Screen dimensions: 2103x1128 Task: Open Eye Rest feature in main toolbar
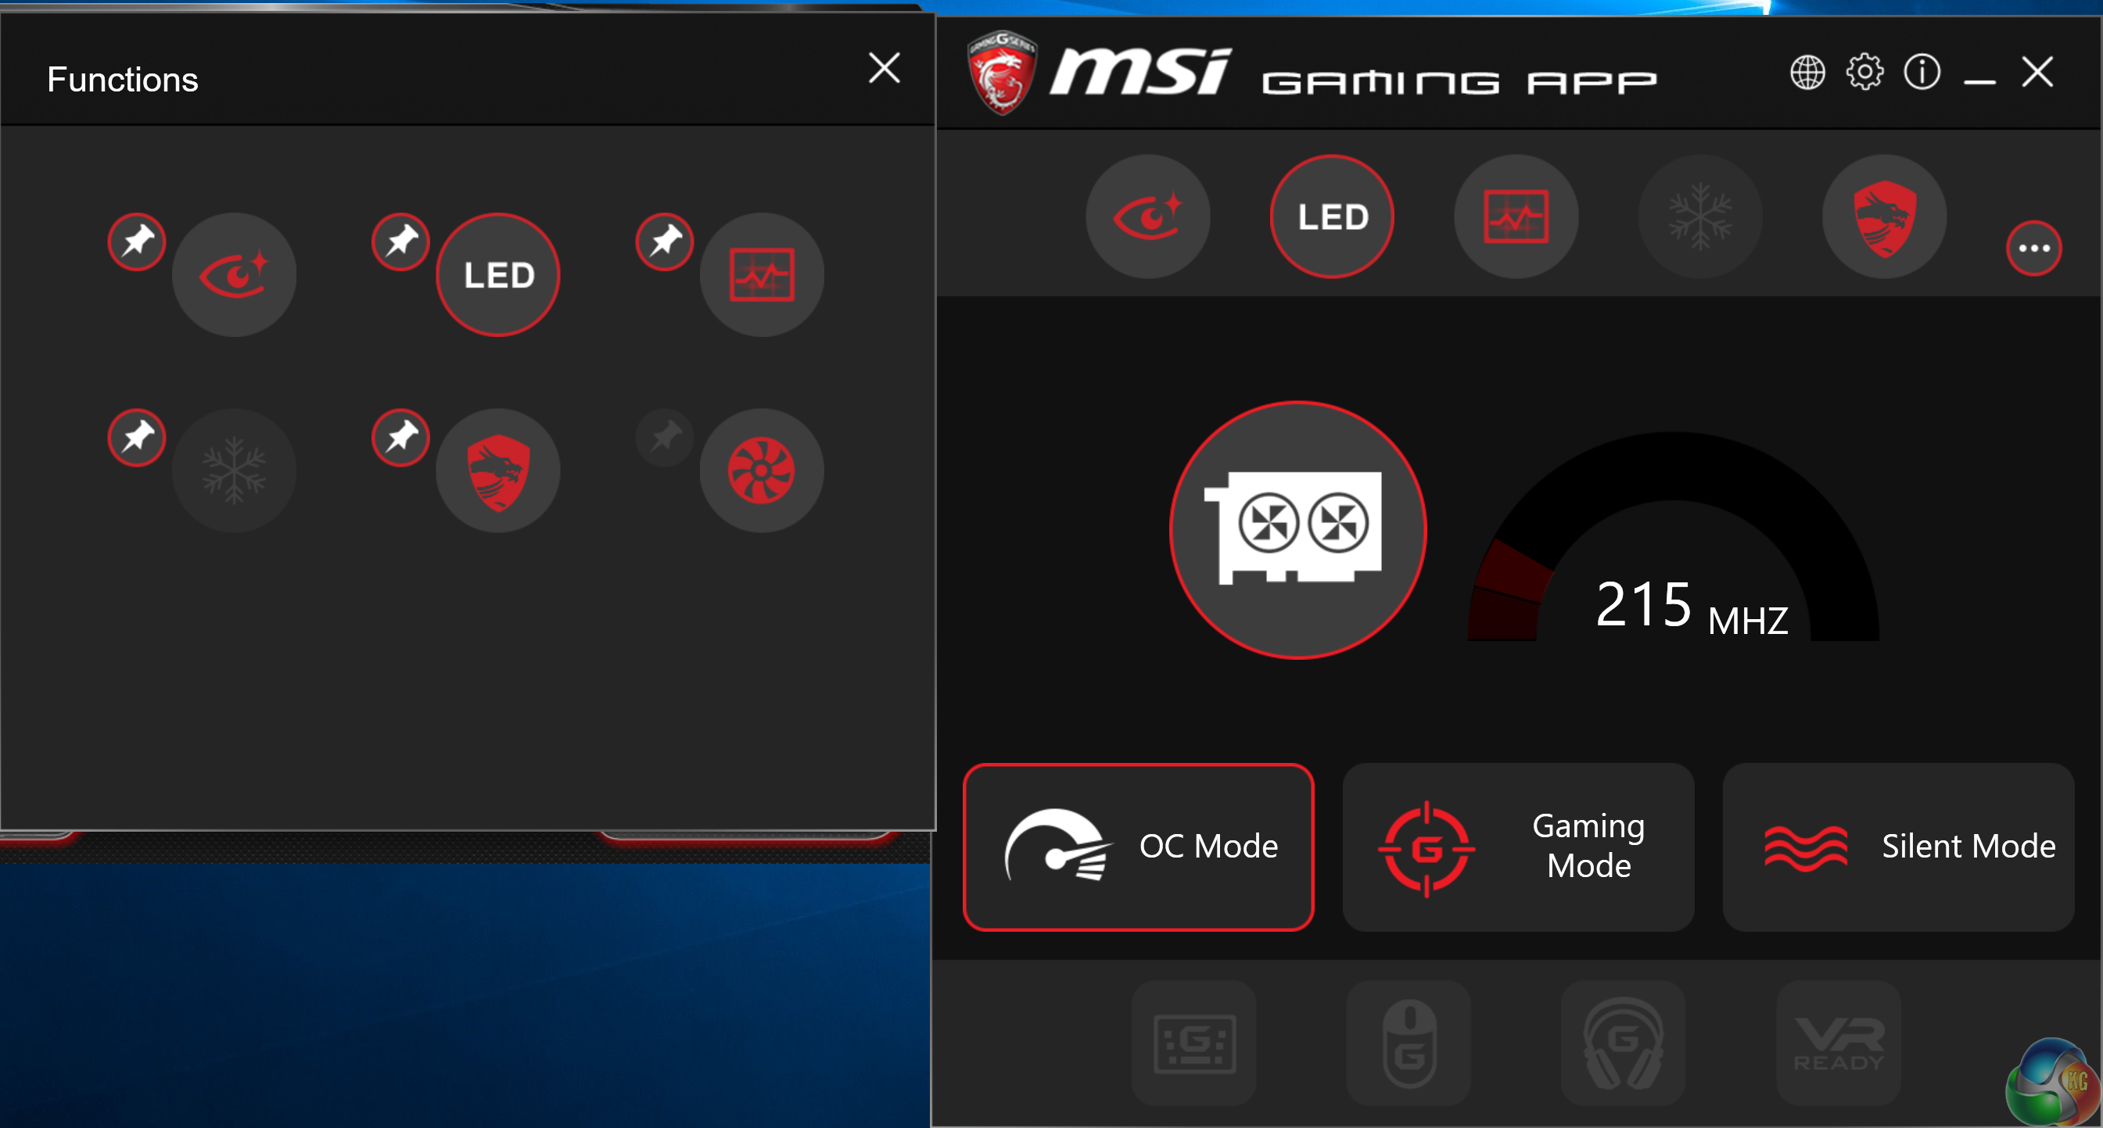point(1148,217)
